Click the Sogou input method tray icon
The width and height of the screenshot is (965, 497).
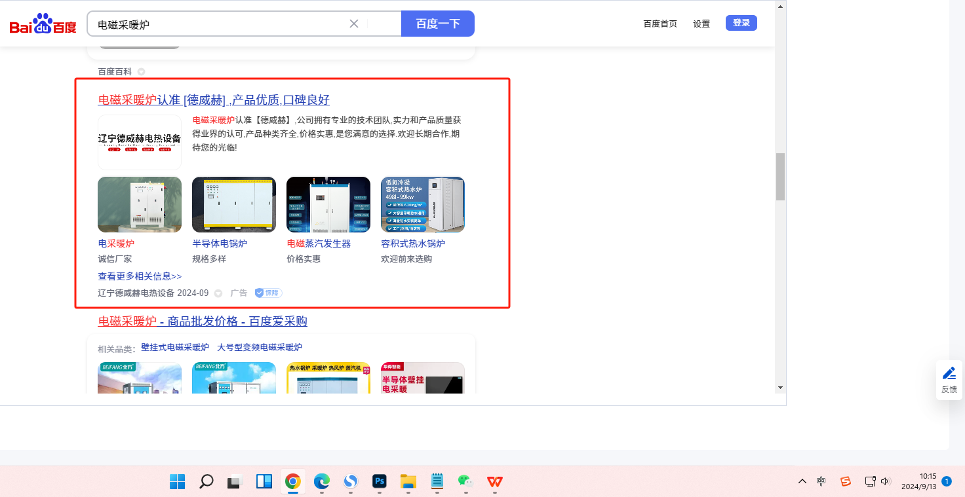846,482
